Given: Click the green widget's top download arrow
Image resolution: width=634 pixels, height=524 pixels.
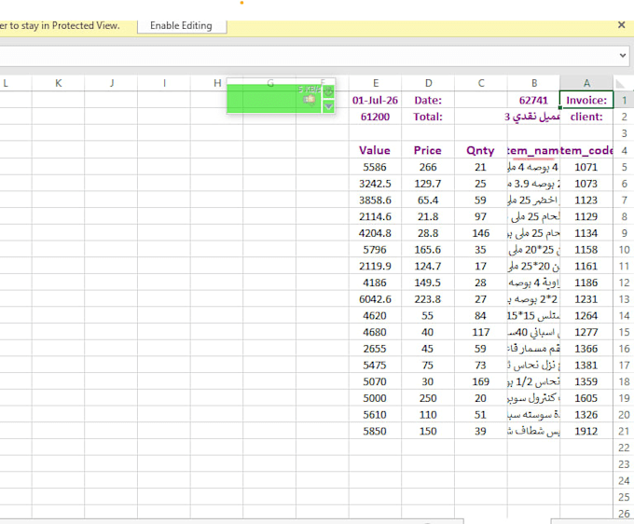Looking at the screenshot, I should coord(328,91).
